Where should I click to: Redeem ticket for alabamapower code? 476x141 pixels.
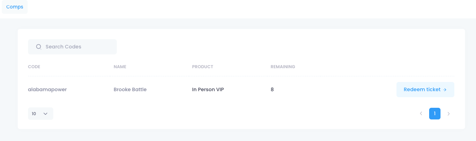(x=425, y=89)
